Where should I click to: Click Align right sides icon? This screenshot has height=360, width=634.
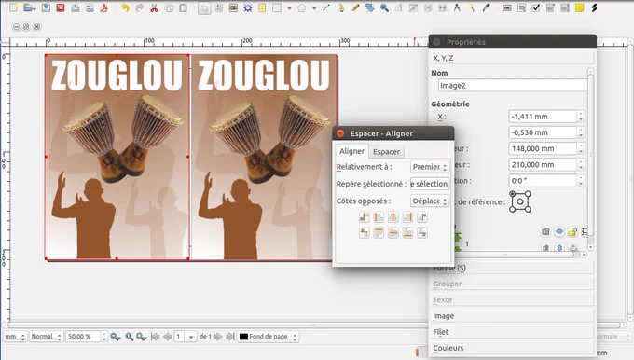click(407, 217)
